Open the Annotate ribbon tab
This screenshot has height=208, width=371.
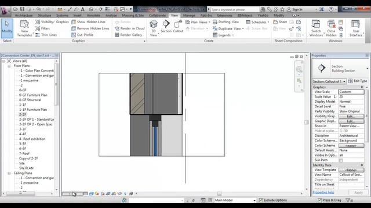(93, 16)
